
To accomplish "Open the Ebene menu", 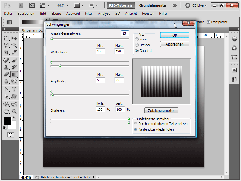I will pyautogui.click(x=56, y=14).
